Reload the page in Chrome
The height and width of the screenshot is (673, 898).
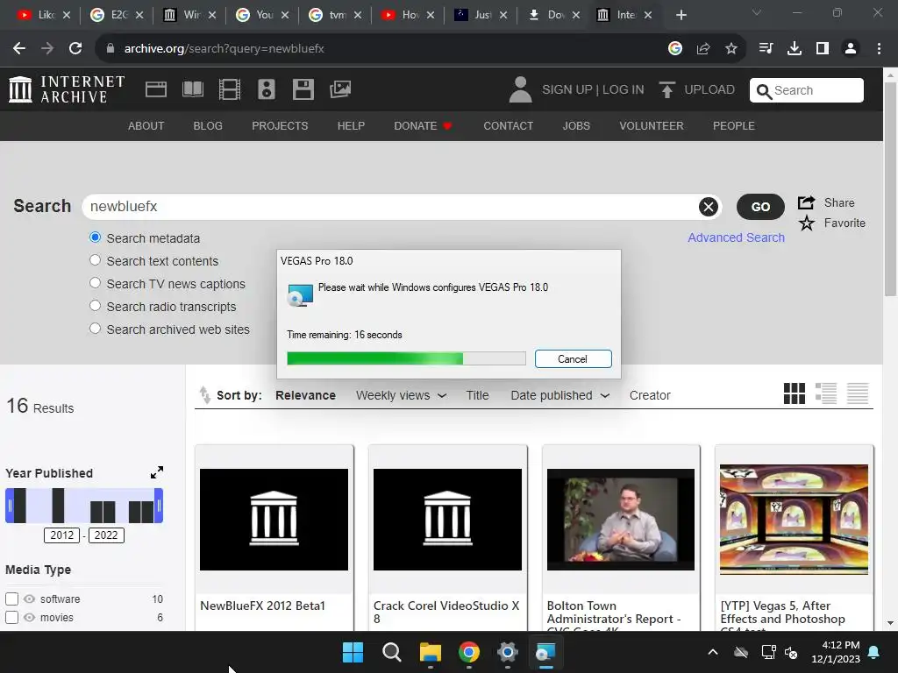coord(75,49)
